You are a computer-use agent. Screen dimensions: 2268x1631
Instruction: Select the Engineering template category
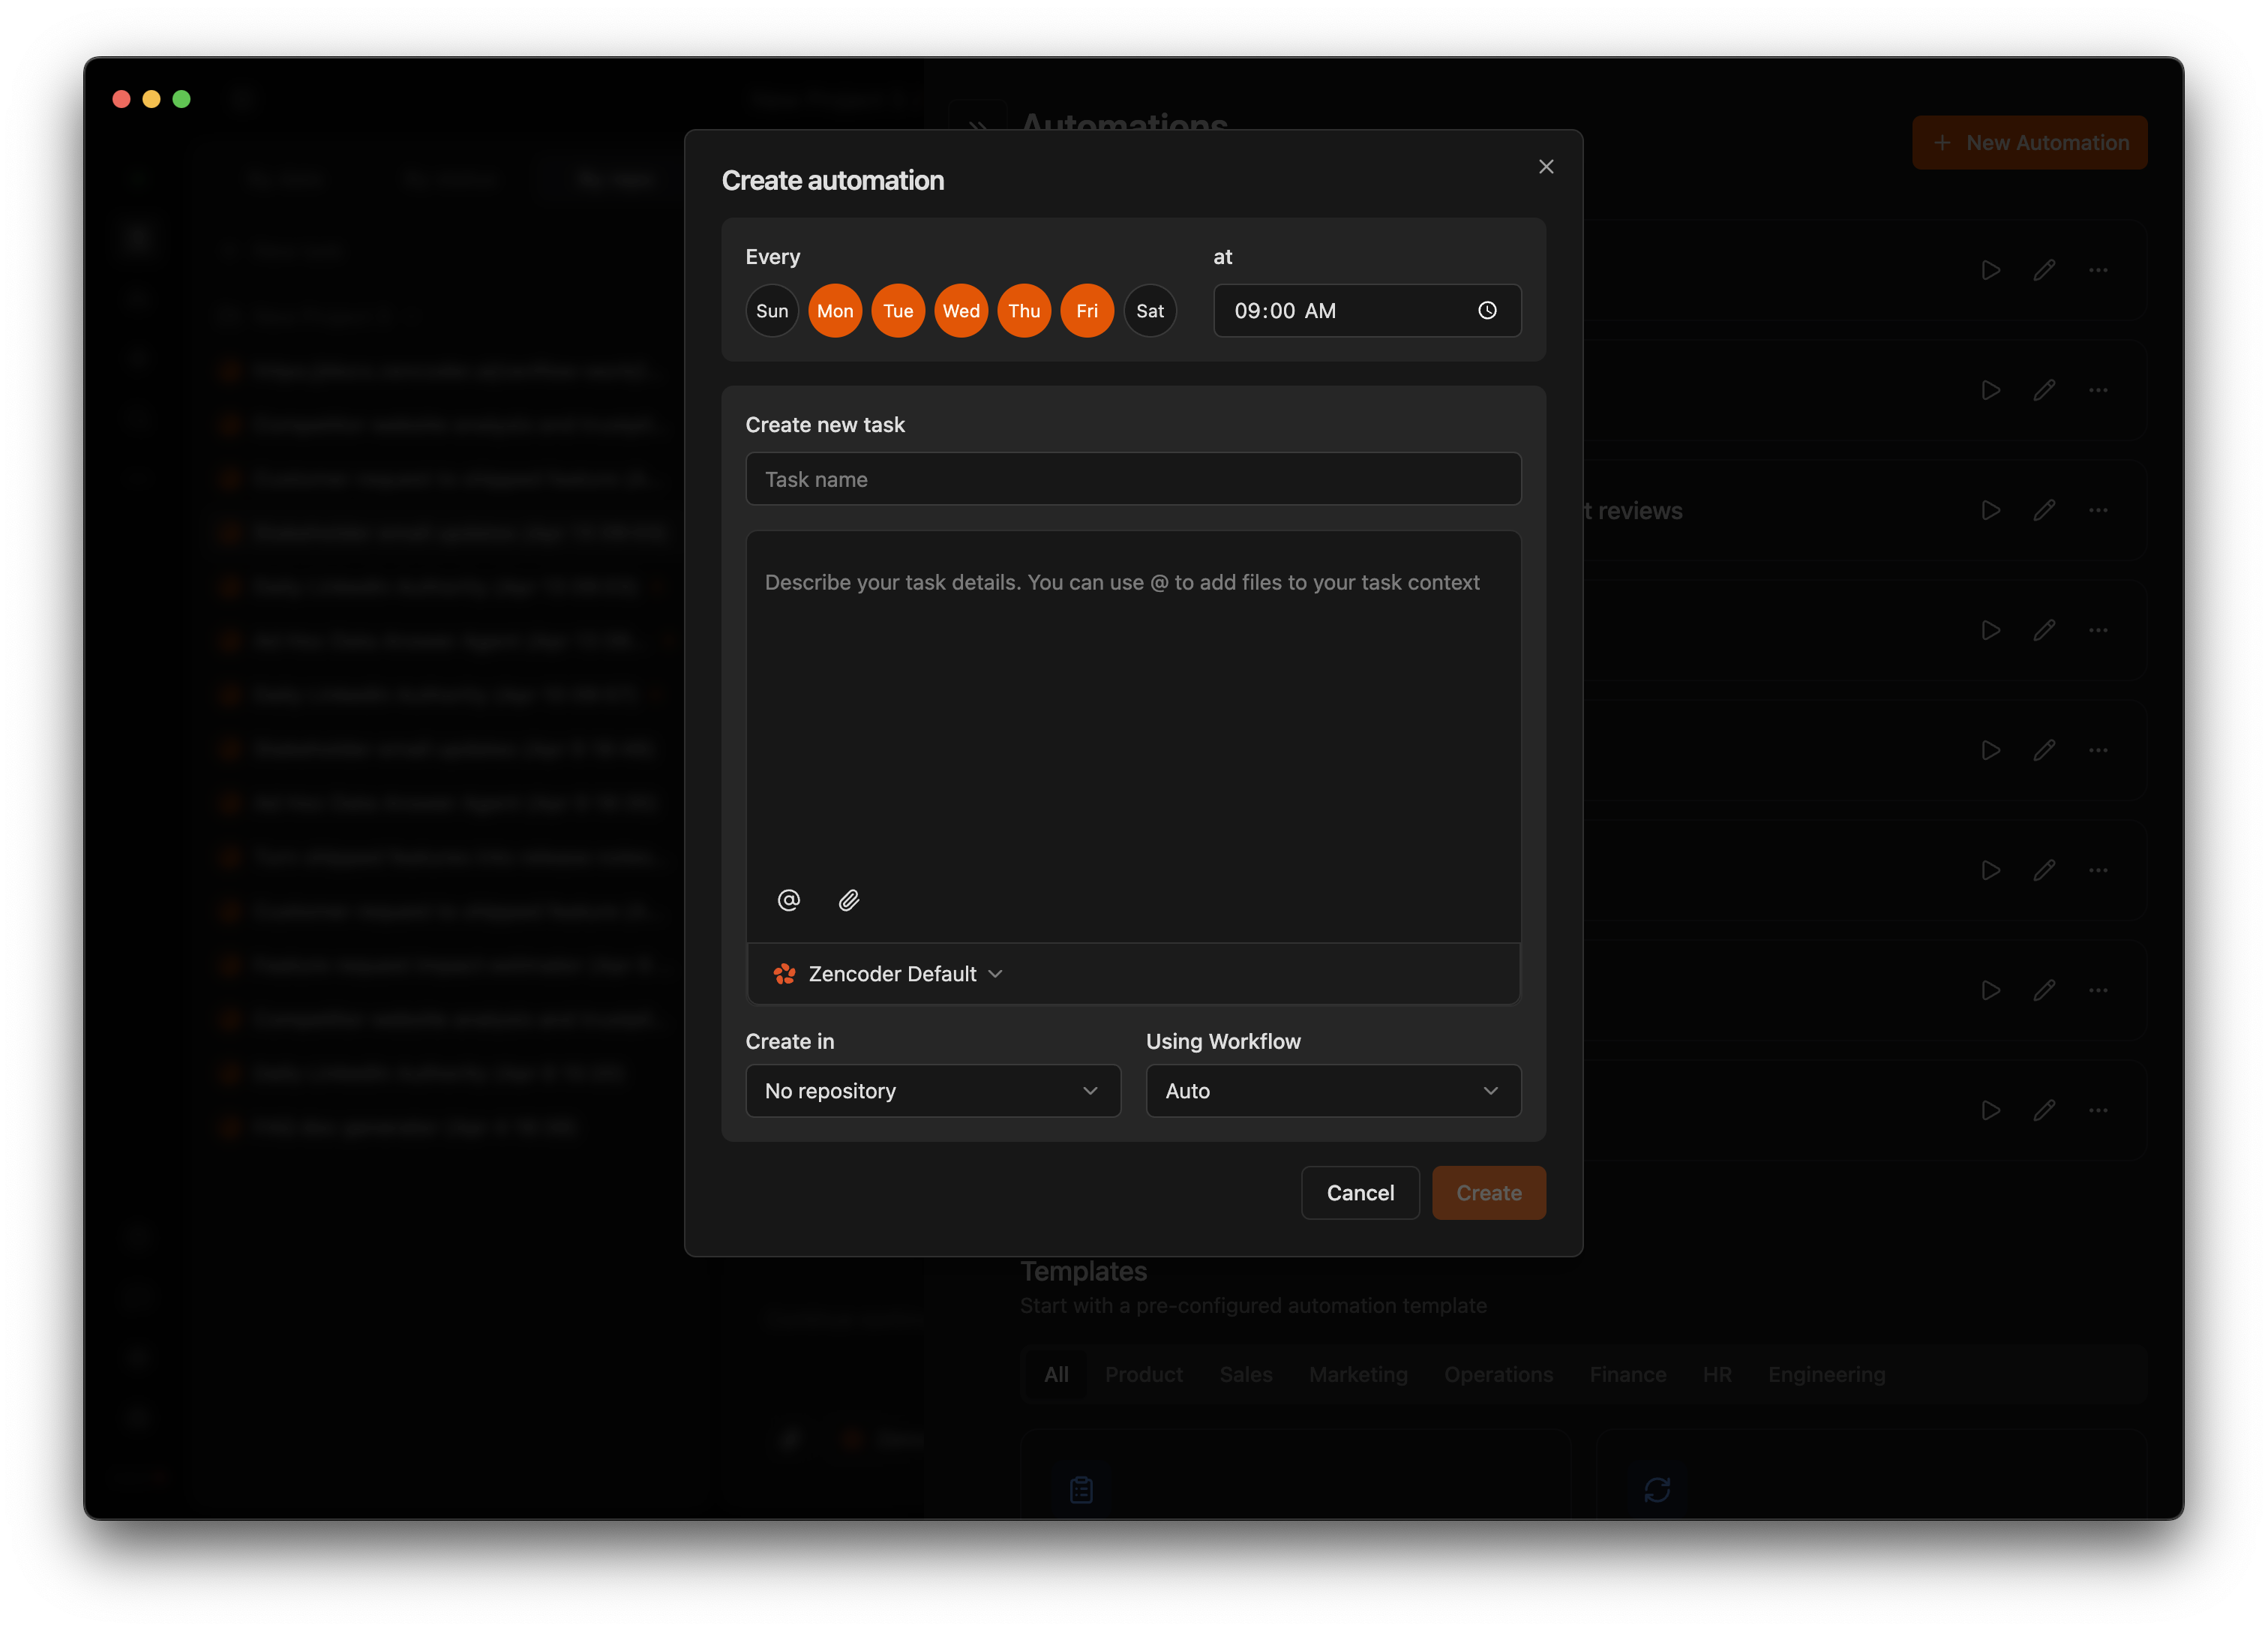tap(1826, 1374)
